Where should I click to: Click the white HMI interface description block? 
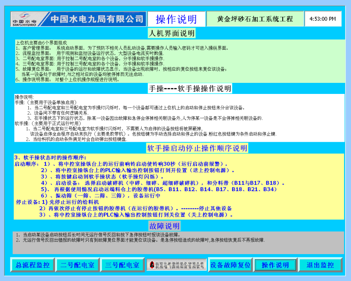click(x=175, y=61)
